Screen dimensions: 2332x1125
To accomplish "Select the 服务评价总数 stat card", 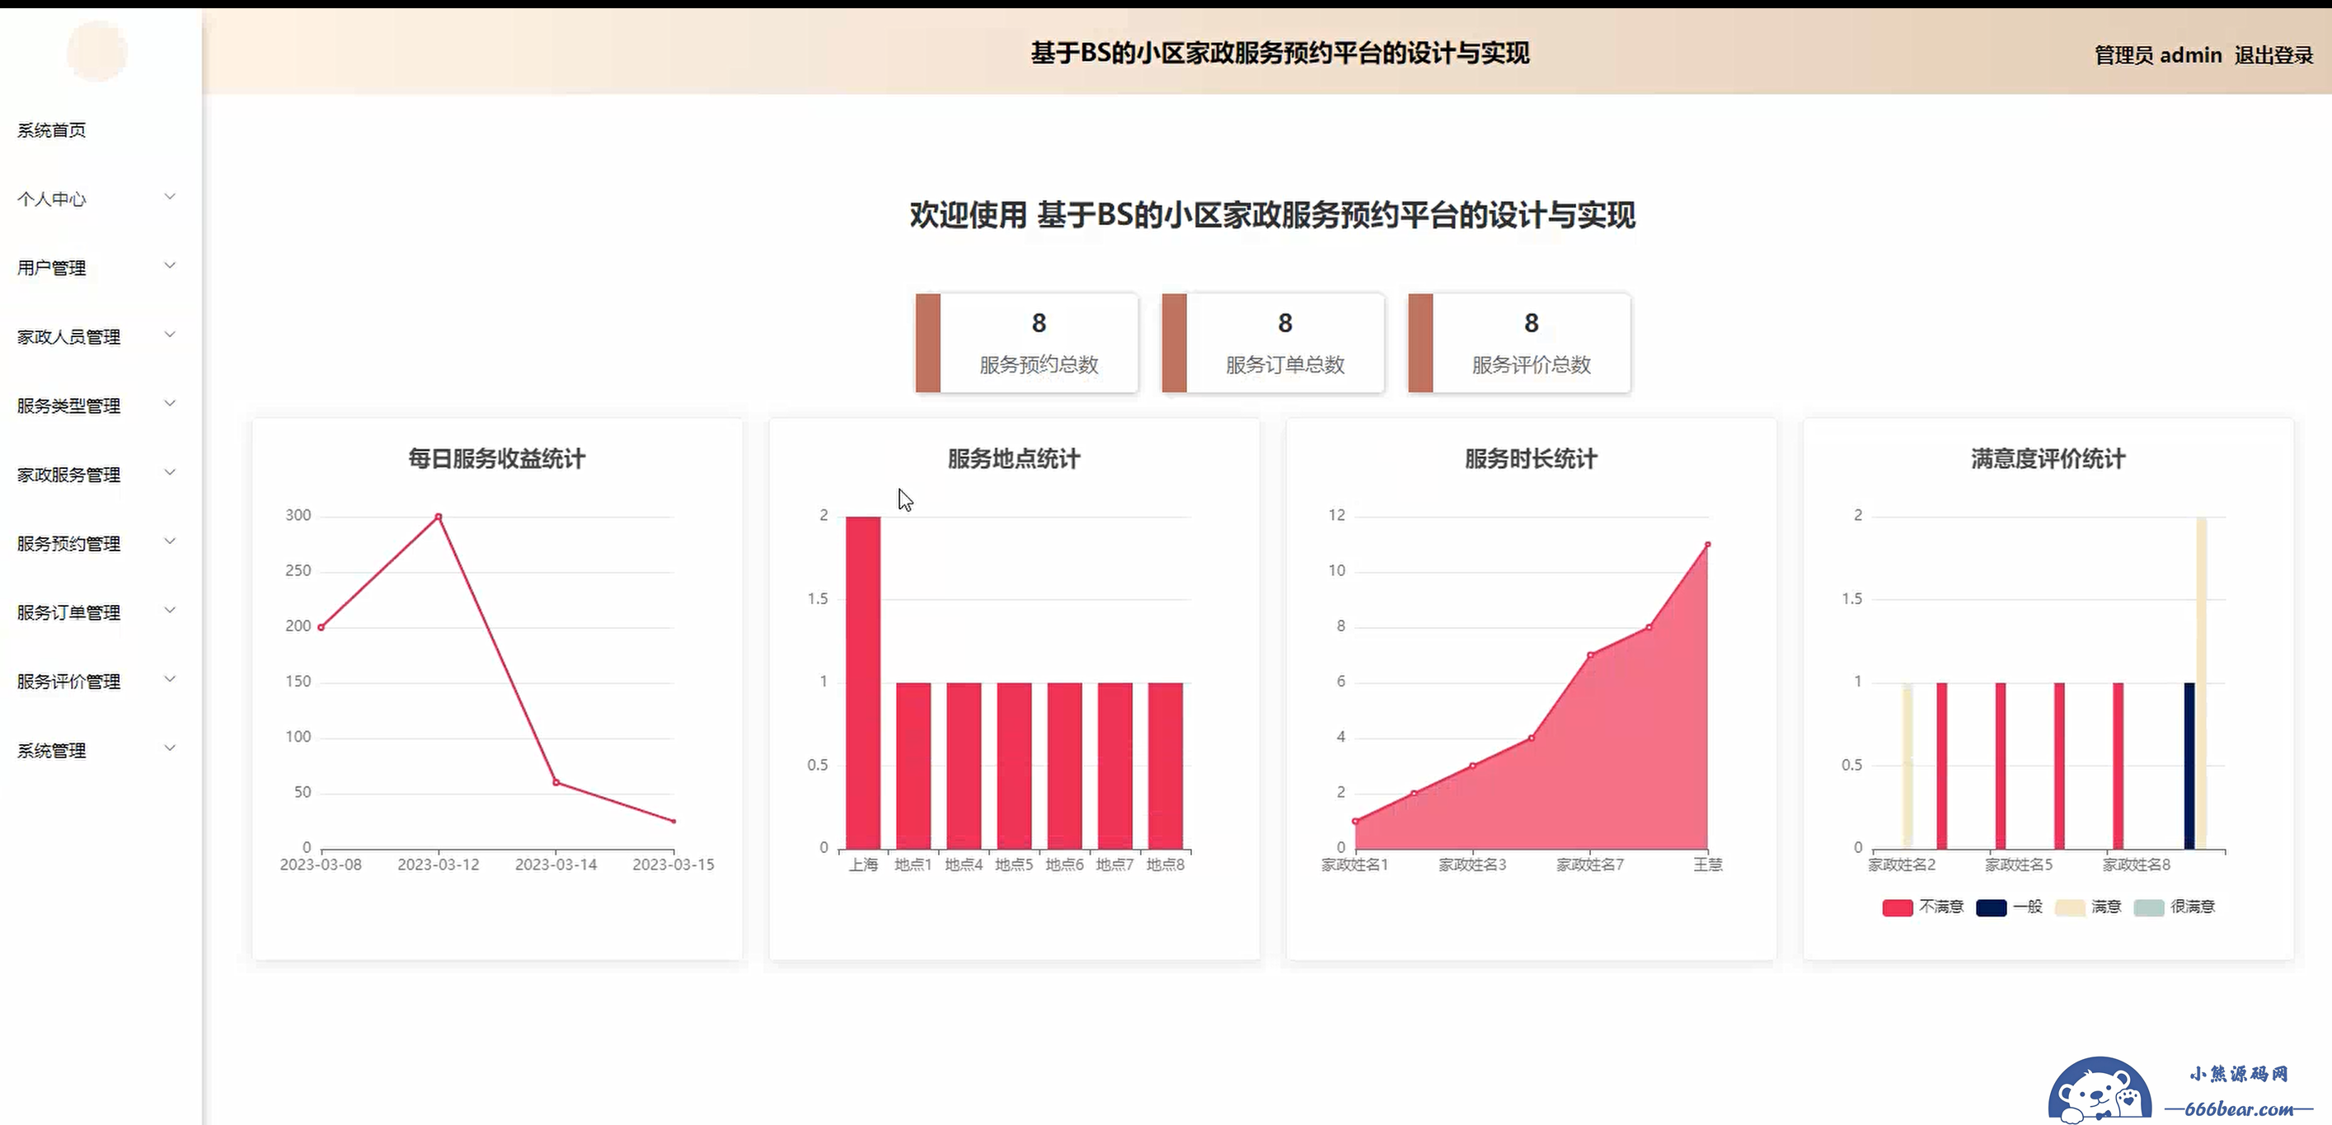I will coord(1519,343).
